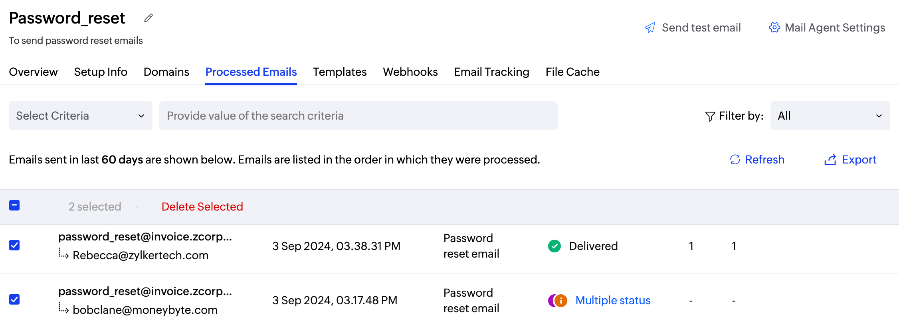Click the paper plane send test icon
Image resolution: width=899 pixels, height=327 pixels.
(x=650, y=28)
